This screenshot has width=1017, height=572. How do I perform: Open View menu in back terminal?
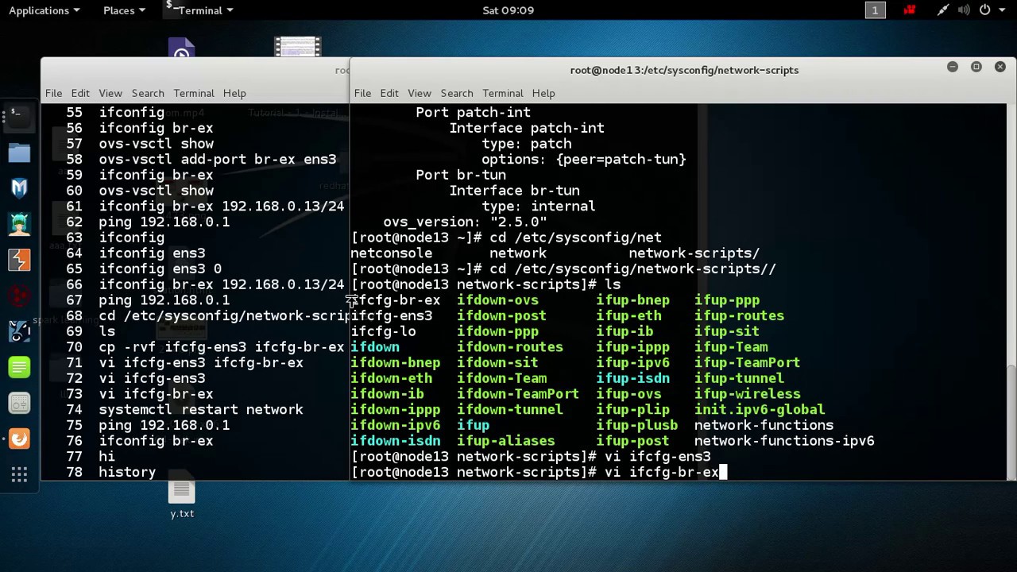point(110,93)
